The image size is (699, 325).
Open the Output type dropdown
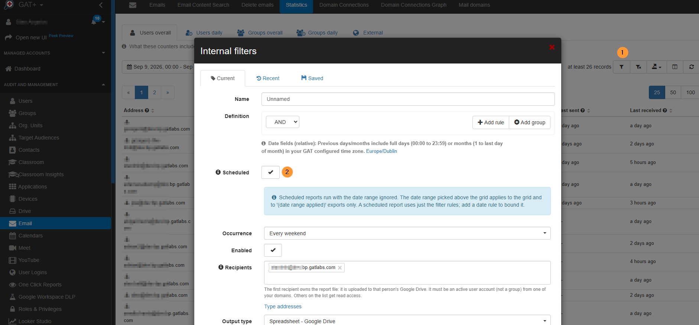407,321
